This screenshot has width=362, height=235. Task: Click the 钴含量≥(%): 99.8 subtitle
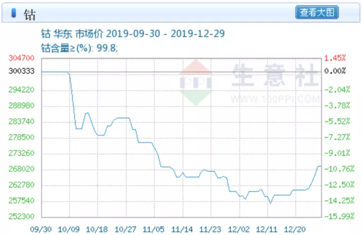pos(80,48)
